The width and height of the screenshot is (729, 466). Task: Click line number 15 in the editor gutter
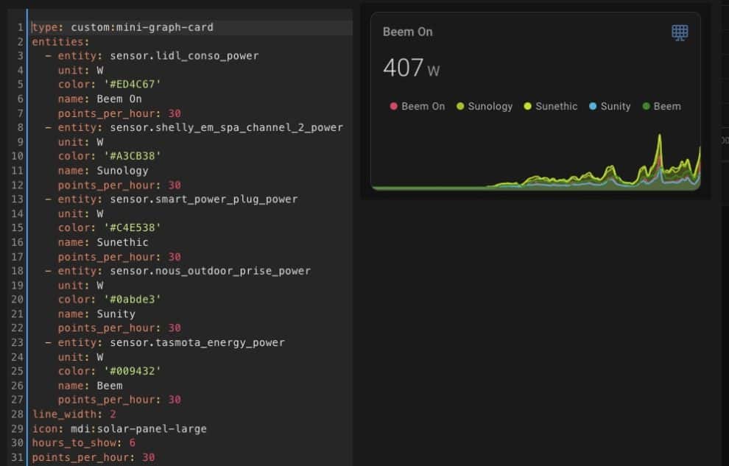point(18,227)
